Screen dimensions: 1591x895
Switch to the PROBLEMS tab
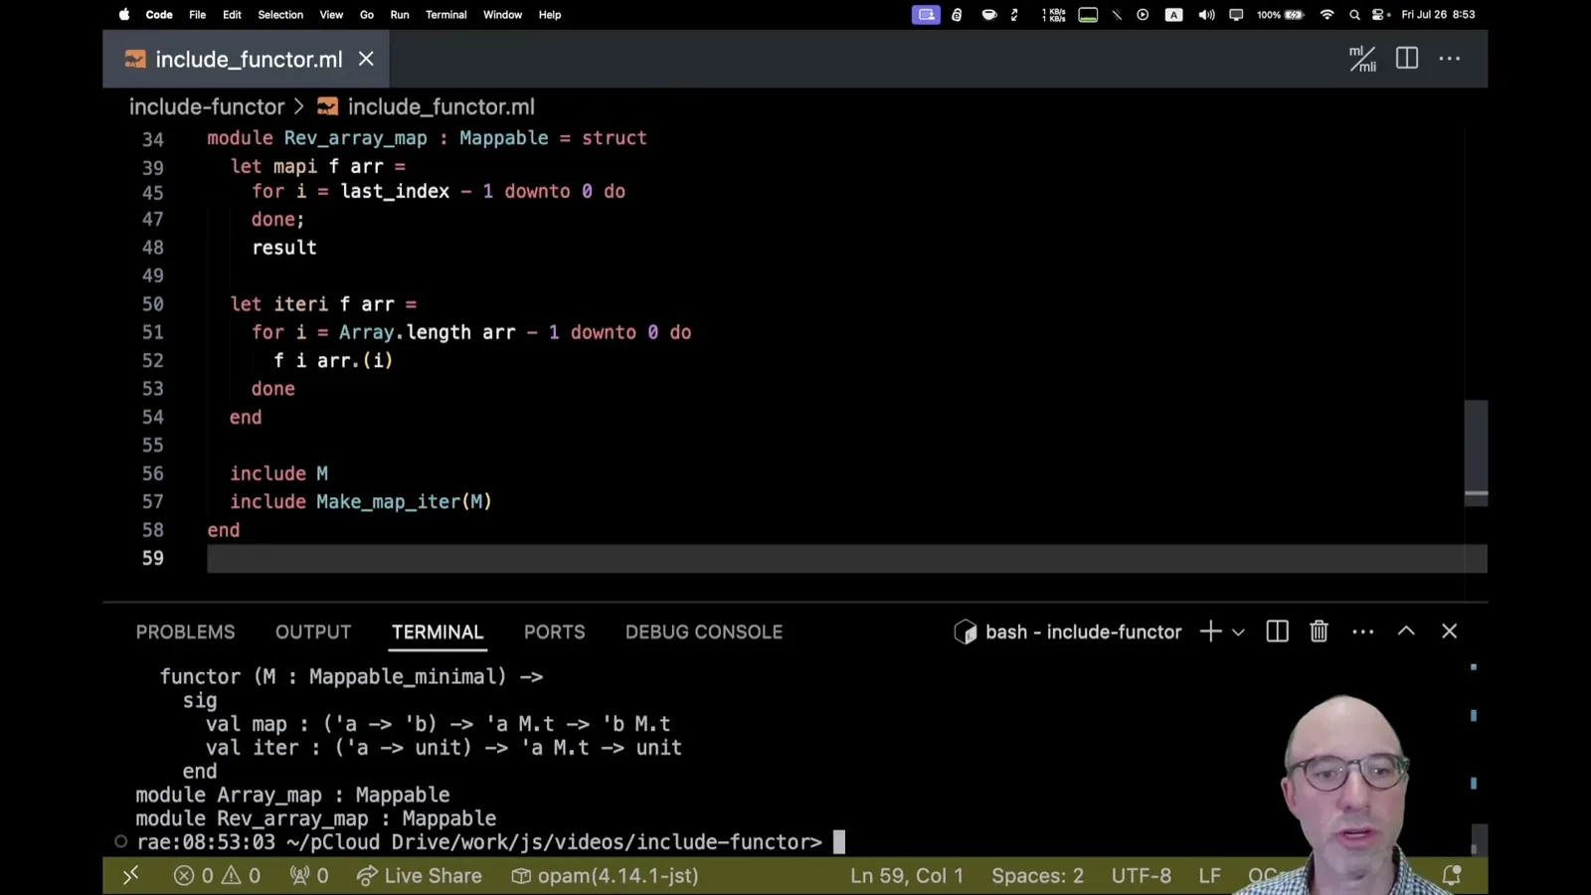coord(186,632)
